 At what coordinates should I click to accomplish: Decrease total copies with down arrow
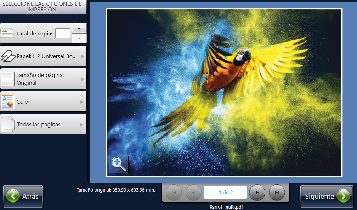[x=79, y=38]
